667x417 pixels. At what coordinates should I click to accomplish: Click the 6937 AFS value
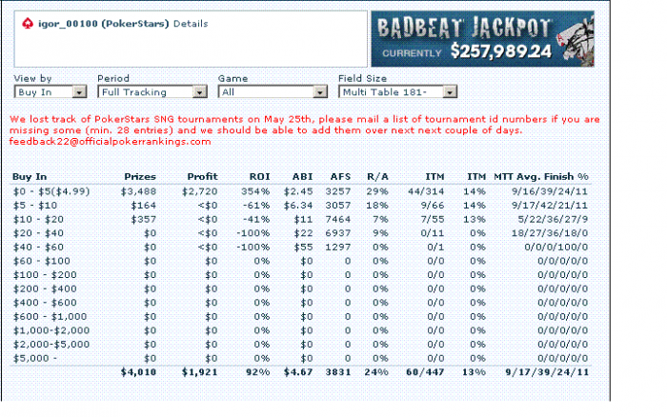tap(338, 233)
